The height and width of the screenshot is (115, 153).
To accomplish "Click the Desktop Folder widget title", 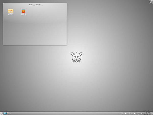I will (35, 5).
